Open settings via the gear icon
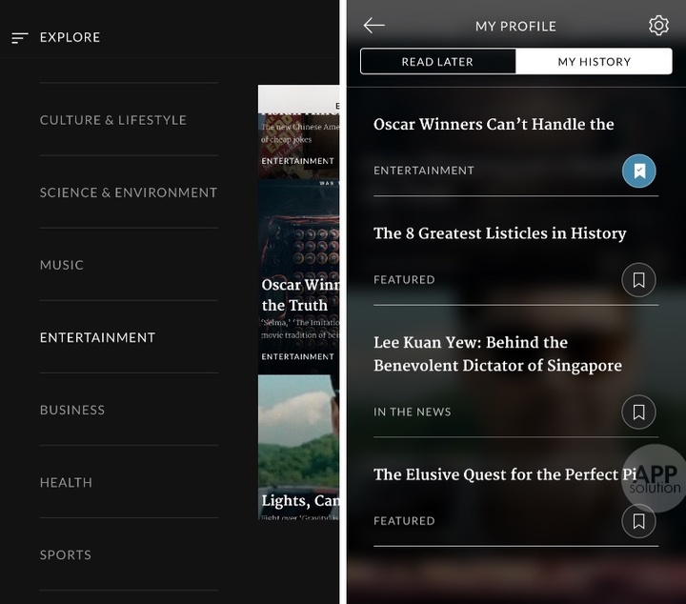 pos(658,26)
